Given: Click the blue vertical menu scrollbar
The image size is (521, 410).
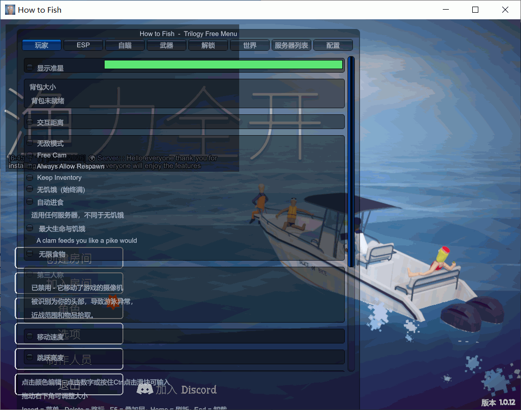Looking at the screenshot, I should click(x=351, y=162).
